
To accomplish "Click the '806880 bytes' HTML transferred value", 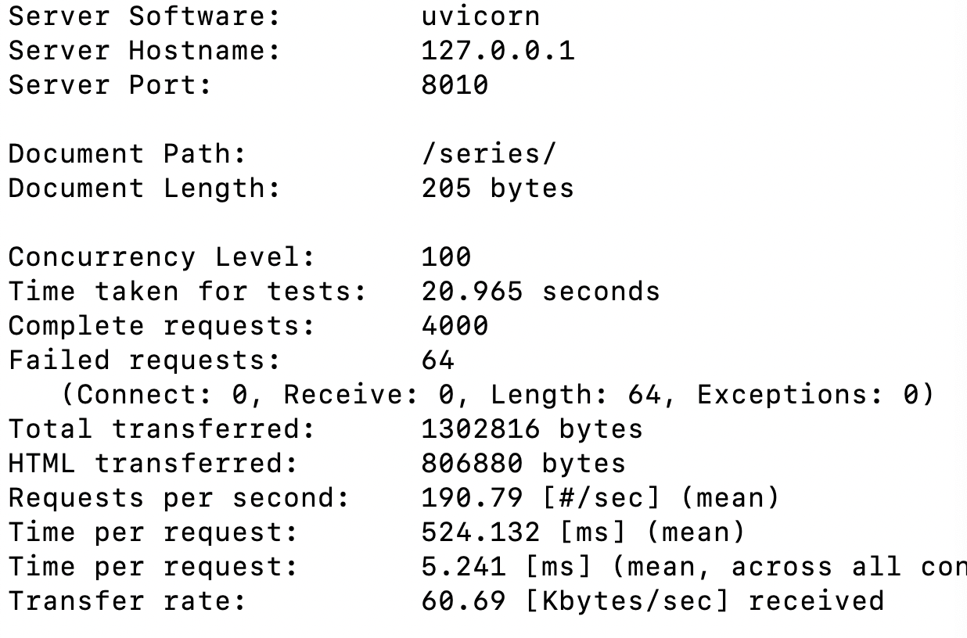I will pyautogui.click(x=523, y=464).
